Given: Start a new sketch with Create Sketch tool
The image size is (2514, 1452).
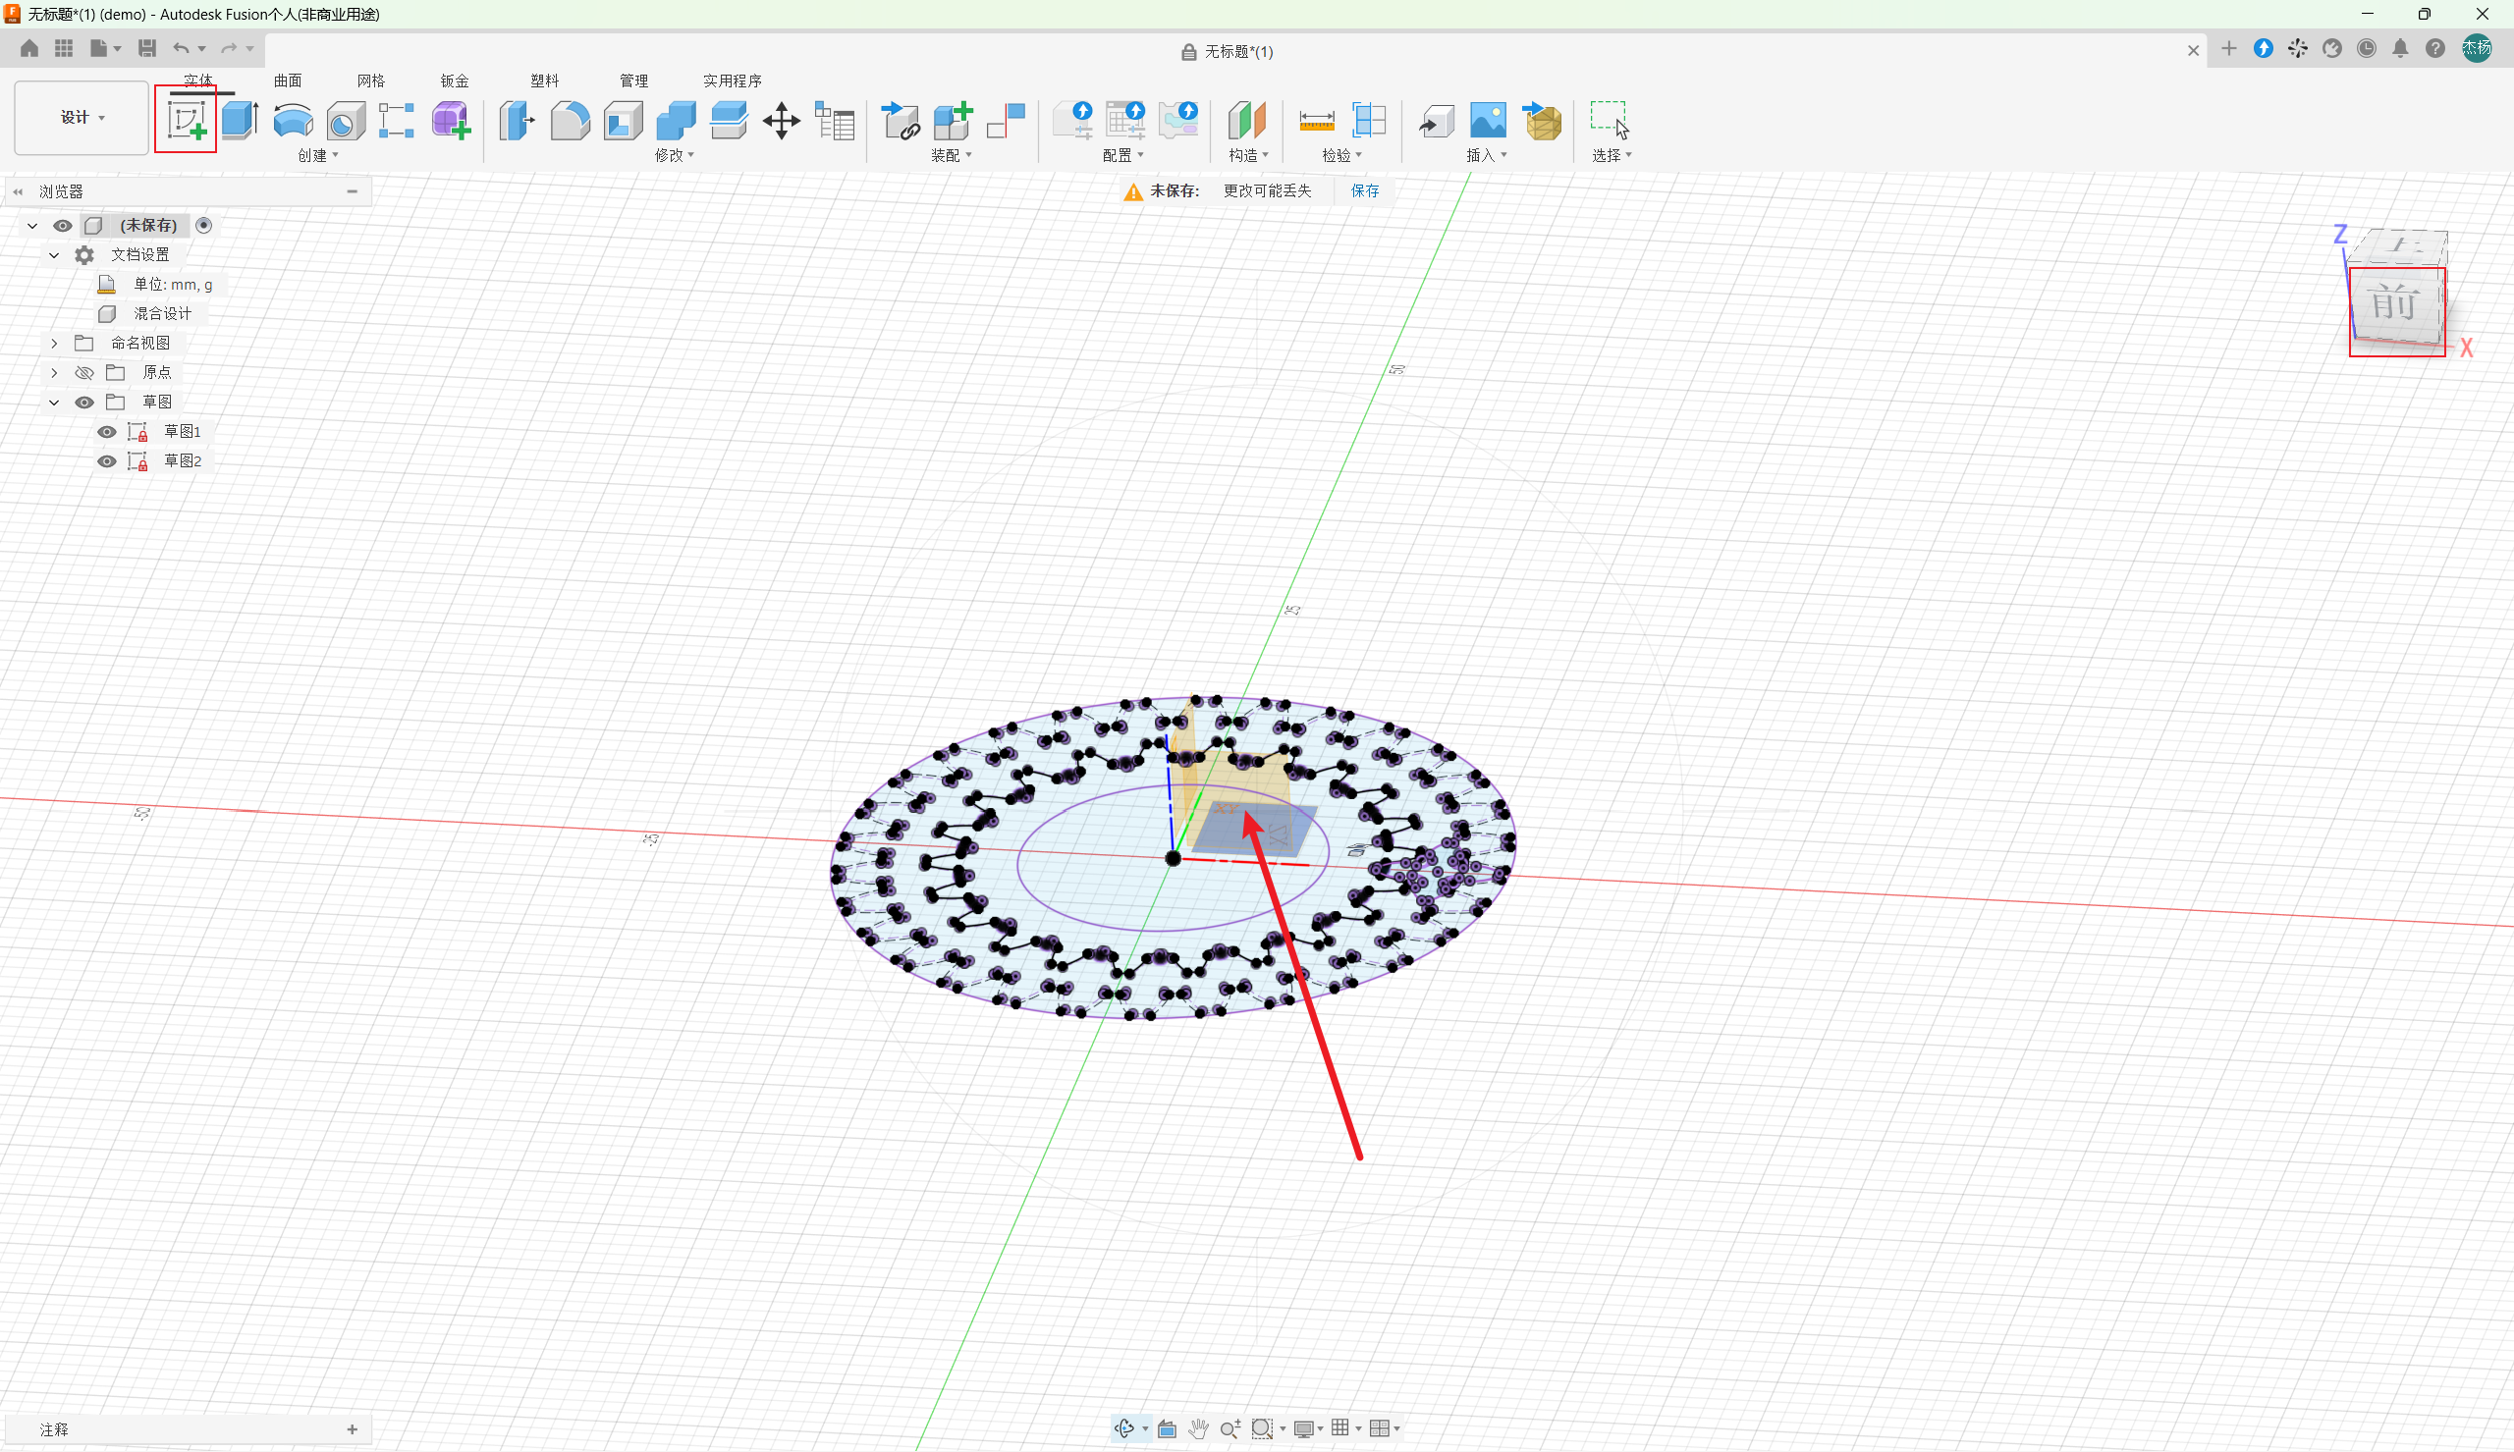Looking at the screenshot, I should tap(187, 121).
